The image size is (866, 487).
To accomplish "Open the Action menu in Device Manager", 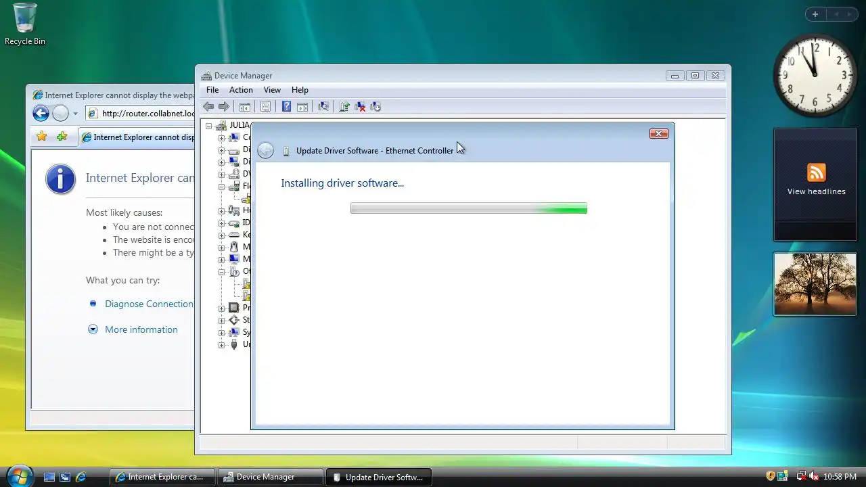I will (241, 90).
